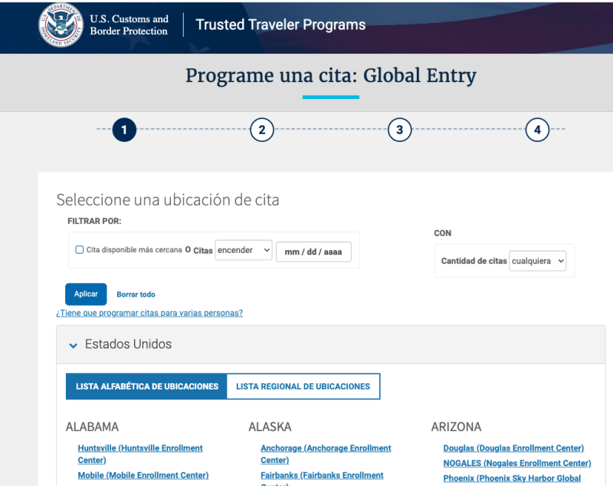Select NOGALES Enrollment Center location
Image resolution: width=613 pixels, height=486 pixels.
[x=517, y=463]
